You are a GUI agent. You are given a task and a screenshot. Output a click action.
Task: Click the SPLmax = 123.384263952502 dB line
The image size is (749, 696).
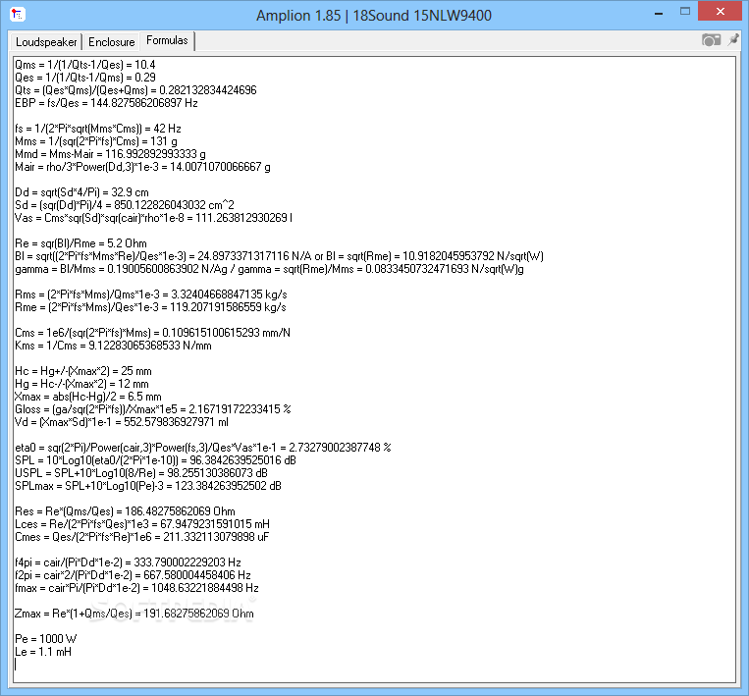click(148, 486)
